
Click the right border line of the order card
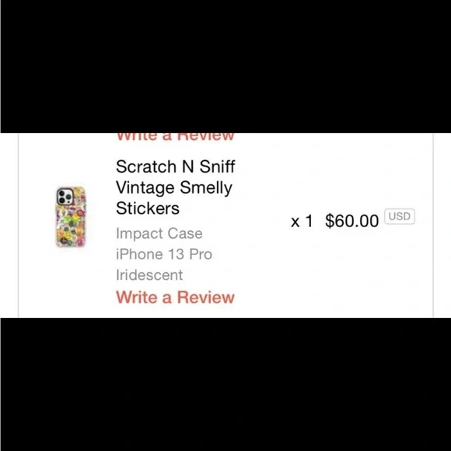(x=433, y=226)
